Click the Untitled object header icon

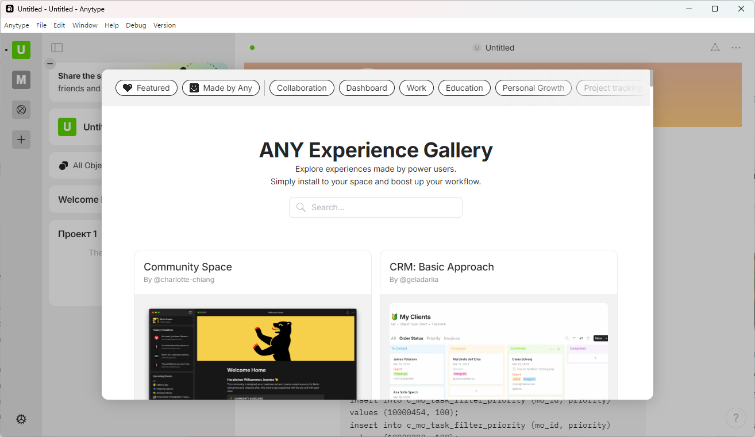(x=476, y=48)
